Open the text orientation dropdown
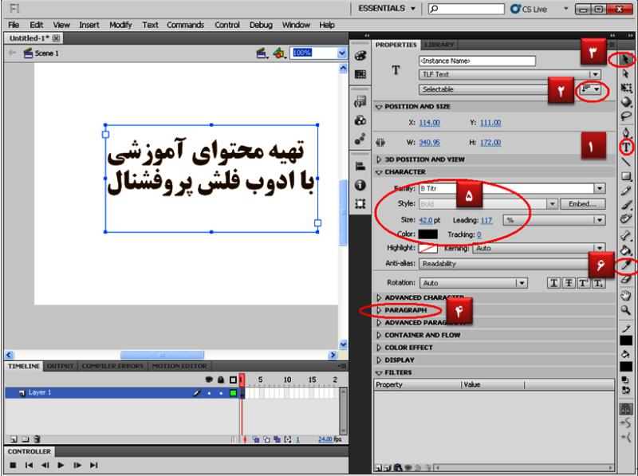 coord(590,89)
